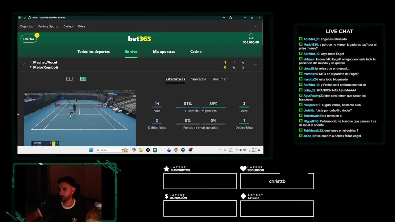The height and width of the screenshot is (222, 395).
Task: Click the ESP LAA language indicator
Action: 231,150
